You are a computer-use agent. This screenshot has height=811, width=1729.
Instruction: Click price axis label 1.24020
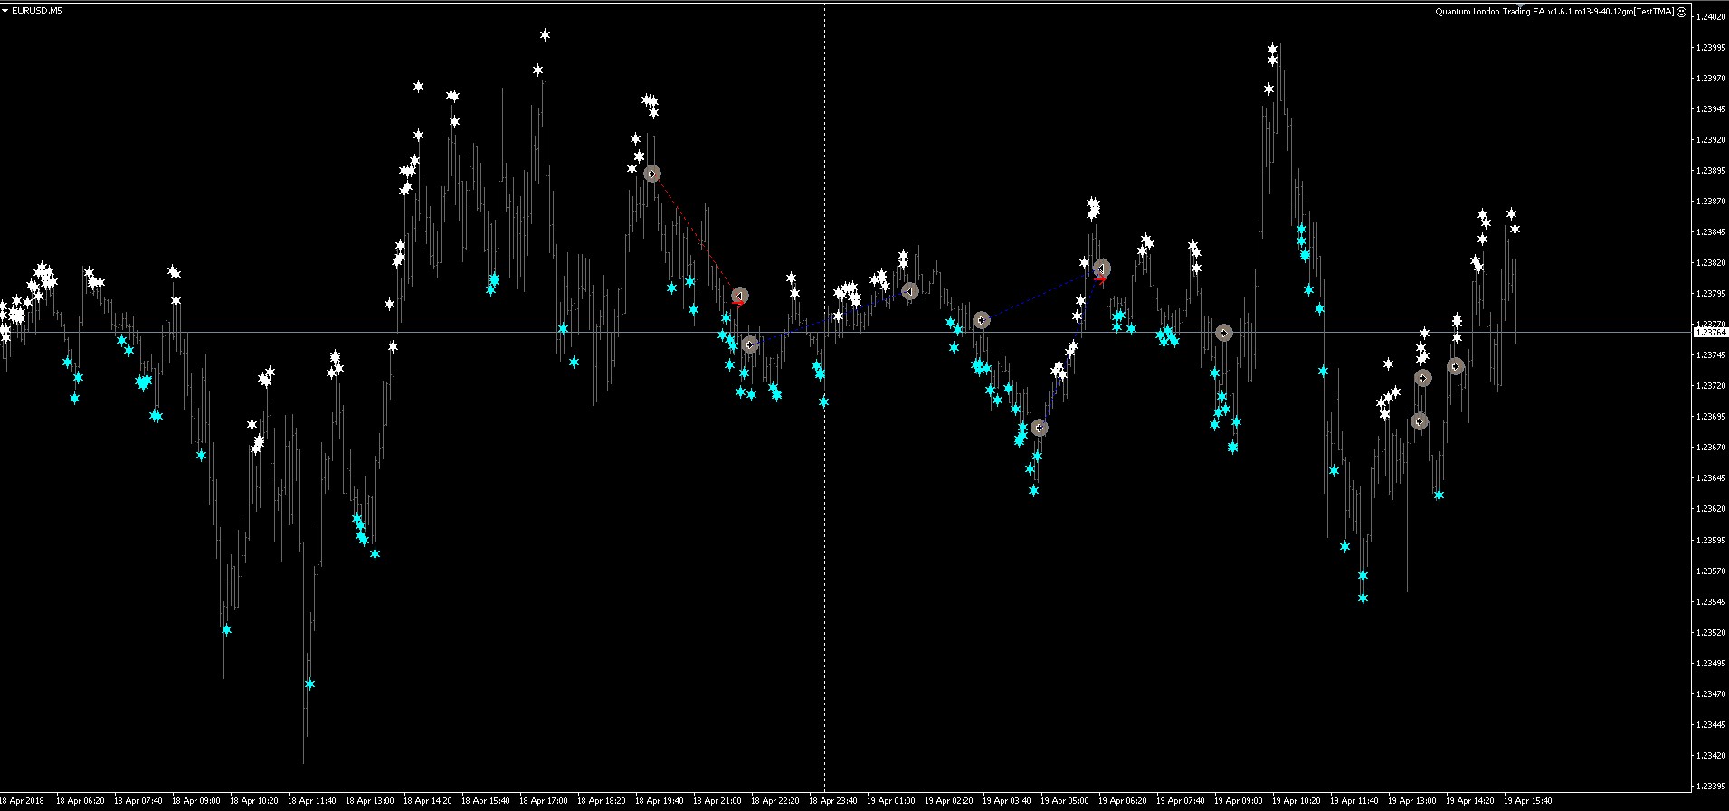pyautogui.click(x=1710, y=16)
